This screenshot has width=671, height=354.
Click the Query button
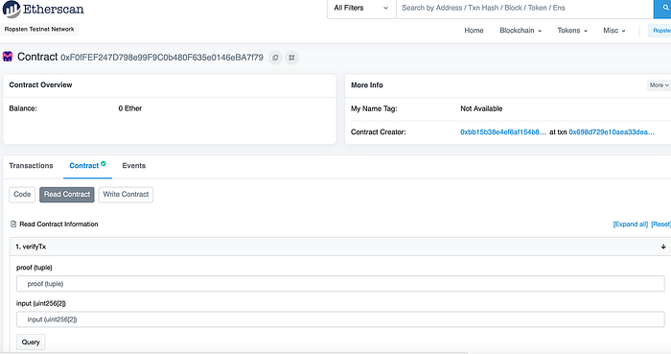coord(31,342)
